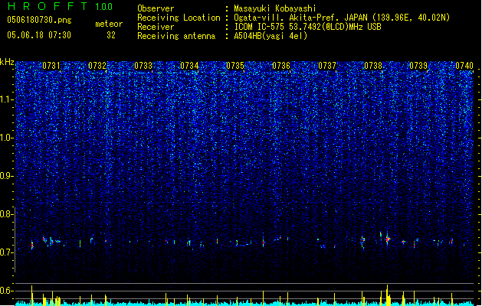Click receiver text ICOM IC-575 53.7492 MHz
Image resolution: width=482 pixels, height=306 pixels.
pyautogui.click(x=308, y=27)
